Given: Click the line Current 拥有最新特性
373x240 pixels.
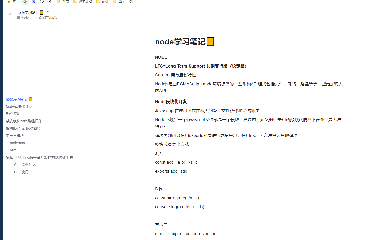Looking at the screenshot, I should (176, 75).
